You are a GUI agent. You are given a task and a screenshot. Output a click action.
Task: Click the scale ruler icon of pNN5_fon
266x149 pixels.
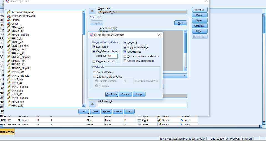(9, 79)
